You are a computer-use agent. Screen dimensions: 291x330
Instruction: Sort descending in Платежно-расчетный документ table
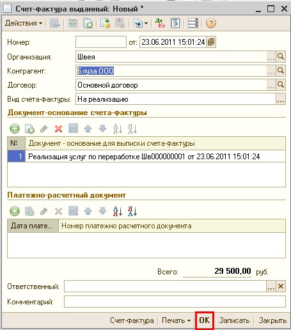[132, 211]
